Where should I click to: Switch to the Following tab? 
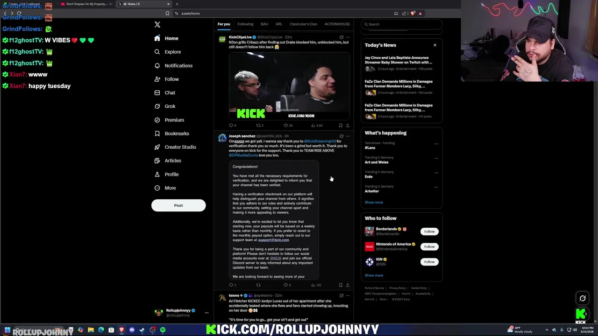click(245, 24)
